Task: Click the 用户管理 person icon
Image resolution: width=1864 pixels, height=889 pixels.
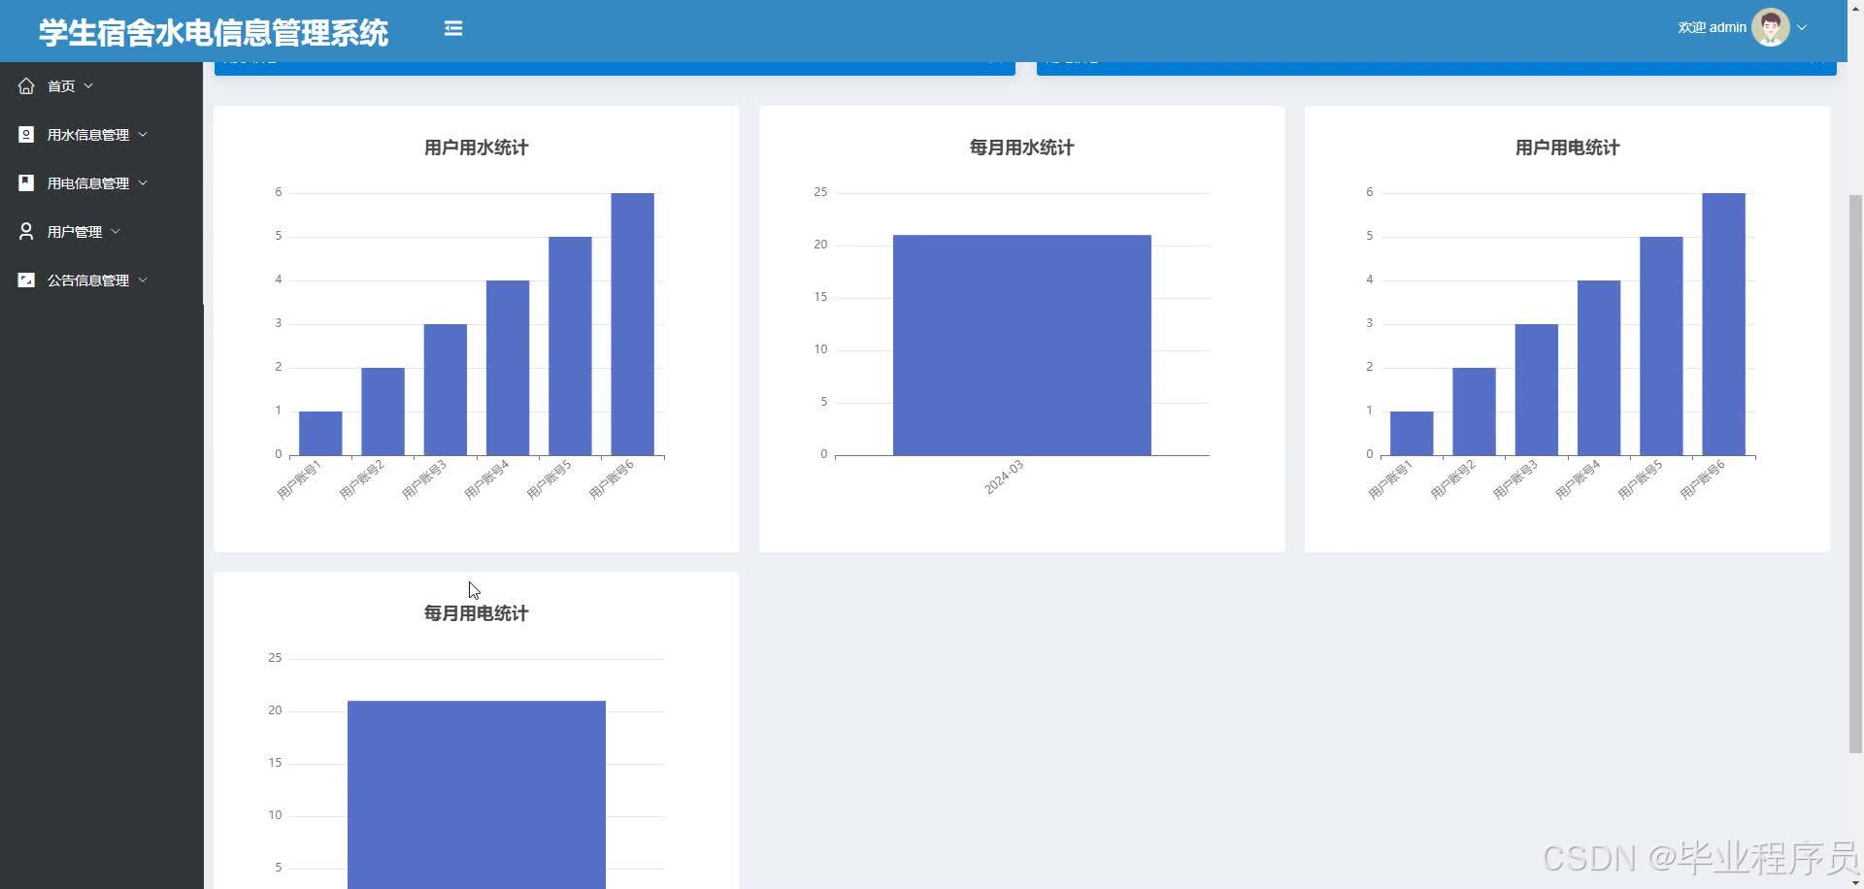Action: click(26, 232)
